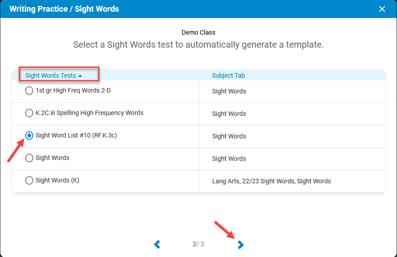Click the Sight Word List #10 radio button

pyautogui.click(x=29, y=136)
